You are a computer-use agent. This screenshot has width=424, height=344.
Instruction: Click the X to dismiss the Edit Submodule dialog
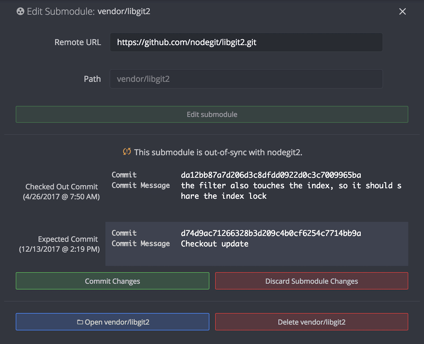point(402,12)
